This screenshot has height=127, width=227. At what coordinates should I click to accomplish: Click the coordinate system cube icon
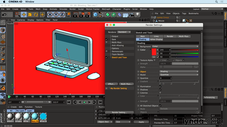pos(68,15)
